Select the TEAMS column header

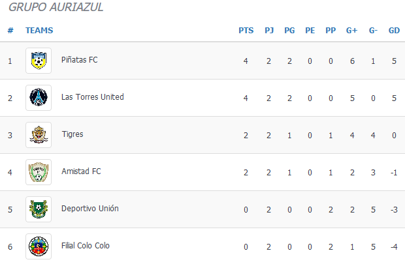[39, 31]
